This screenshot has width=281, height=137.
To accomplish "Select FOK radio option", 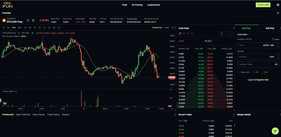I will point(262,72).
